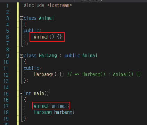
Task: Click line number 6 in the gutter
Action: (7, 37)
